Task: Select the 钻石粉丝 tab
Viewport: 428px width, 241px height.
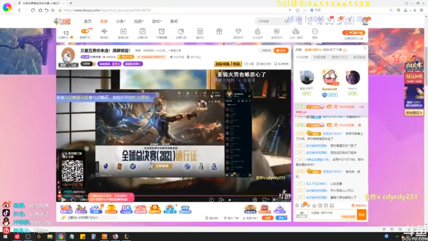Action: (x=359, y=57)
